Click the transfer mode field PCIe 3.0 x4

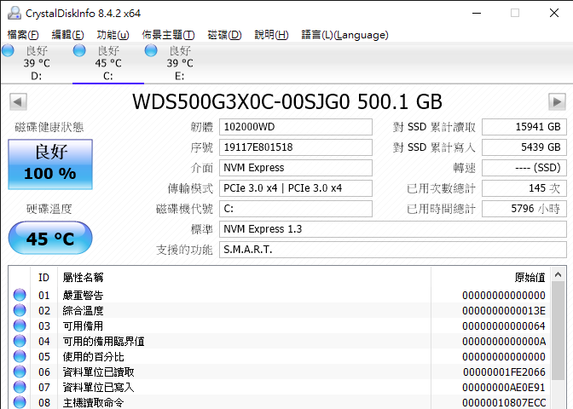pyautogui.click(x=296, y=188)
